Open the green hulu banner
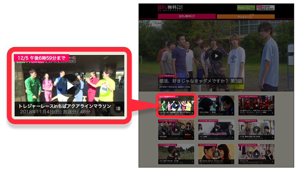Viewport: 301px width, 171px height. [x=246, y=8]
